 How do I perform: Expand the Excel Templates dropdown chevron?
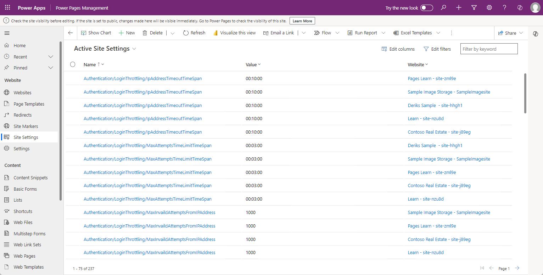tap(438, 33)
